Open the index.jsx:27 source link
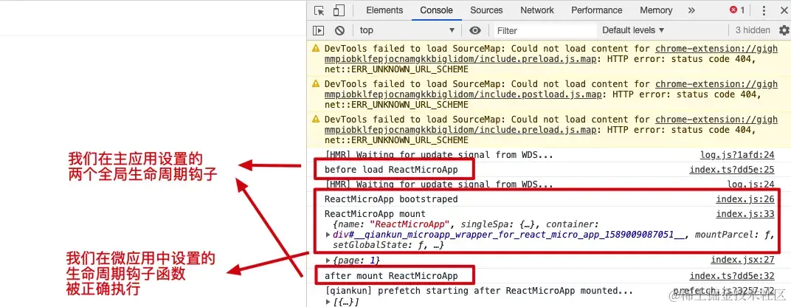Image resolution: width=791 pixels, height=307 pixels. pyautogui.click(x=742, y=260)
